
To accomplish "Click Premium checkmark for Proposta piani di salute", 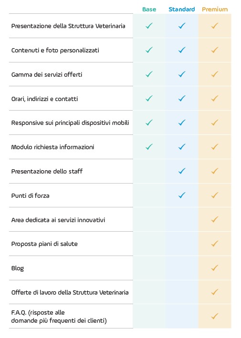I will (215, 244).
